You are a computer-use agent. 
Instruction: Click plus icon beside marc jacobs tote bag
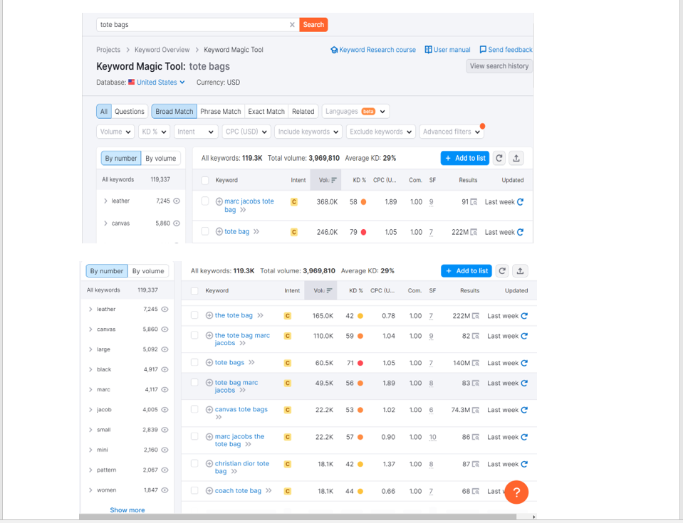tap(219, 201)
